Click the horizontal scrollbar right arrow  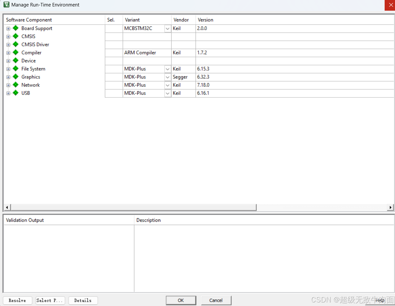point(390,207)
